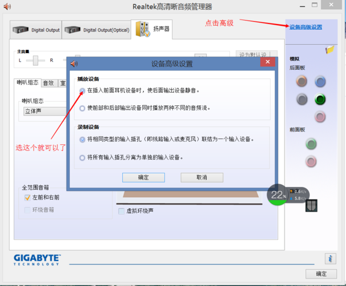The height and width of the screenshot is (286, 346).
Task: Close the 设备高级设置 dialog
Action: [268, 62]
